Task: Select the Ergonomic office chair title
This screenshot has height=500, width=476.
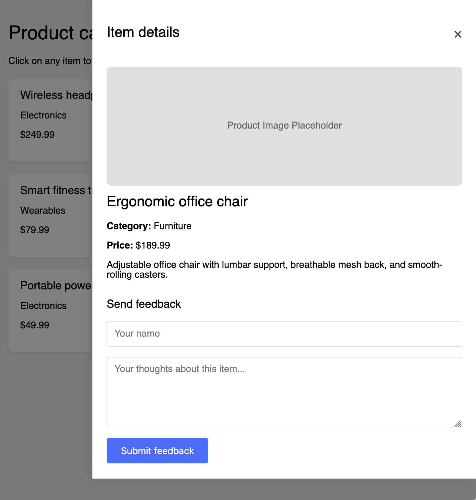Action: tap(177, 201)
